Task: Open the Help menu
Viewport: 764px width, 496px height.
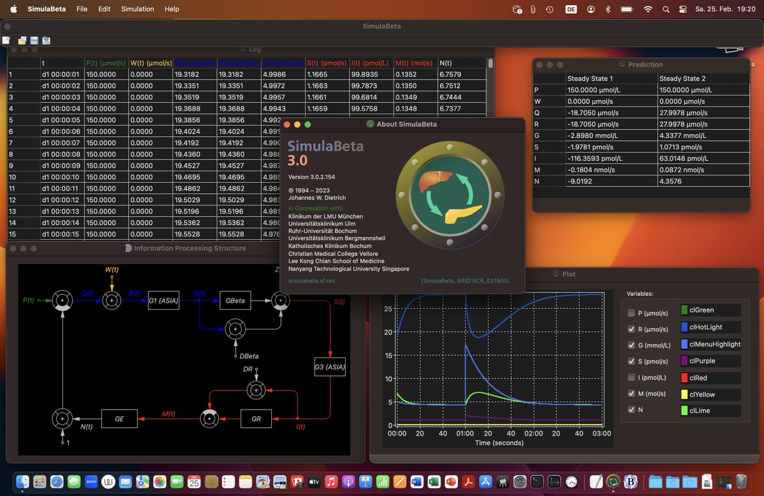Action: pos(171,9)
